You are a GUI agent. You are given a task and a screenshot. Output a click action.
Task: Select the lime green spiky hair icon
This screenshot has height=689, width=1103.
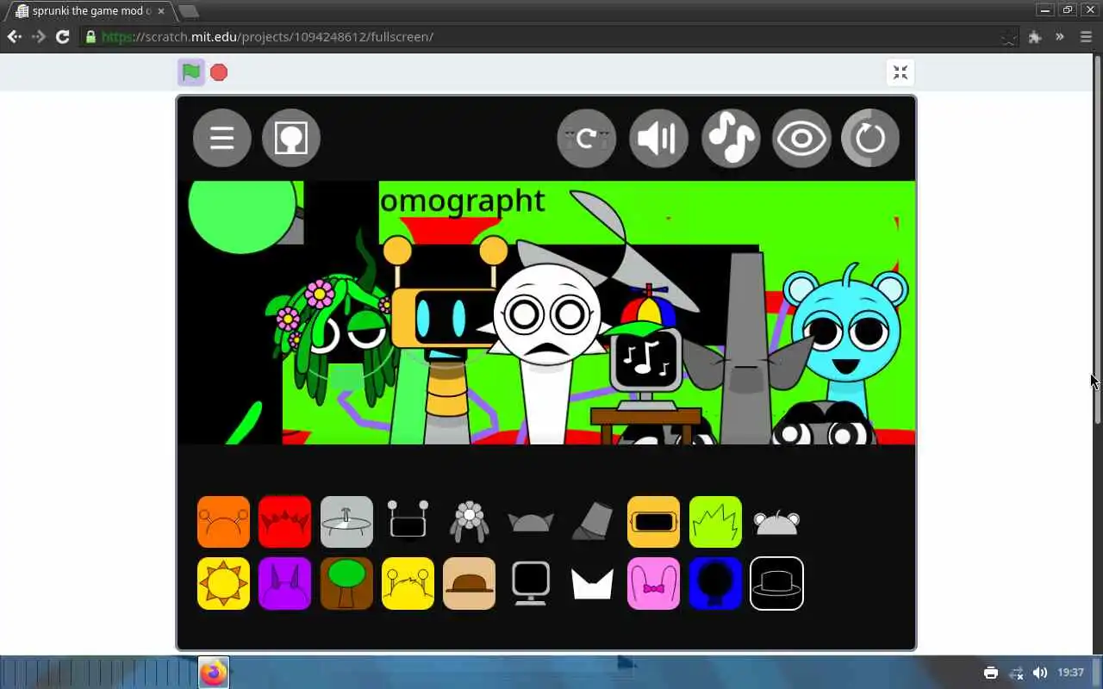715,522
